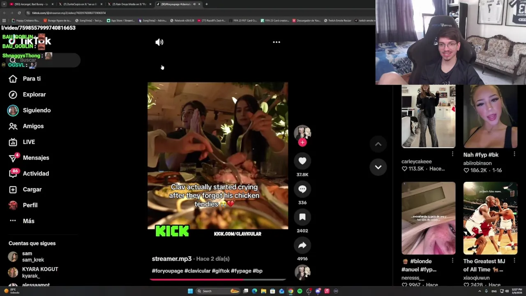Mute the TikTok video sound
The image size is (526, 296).
[x=159, y=42]
